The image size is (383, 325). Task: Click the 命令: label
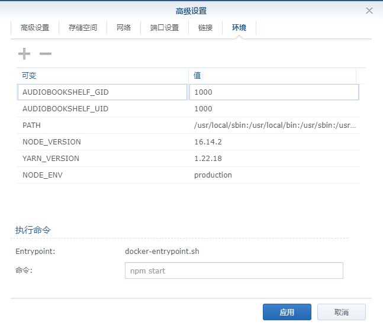click(24, 271)
